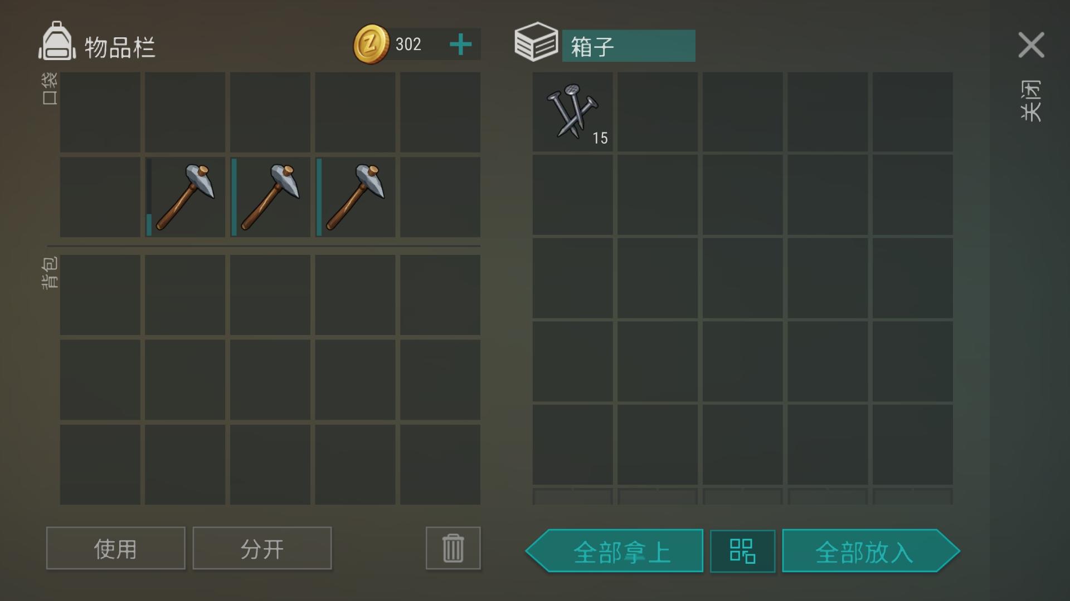Click the 关闭 close label
The width and height of the screenshot is (1070, 601).
1030,101
